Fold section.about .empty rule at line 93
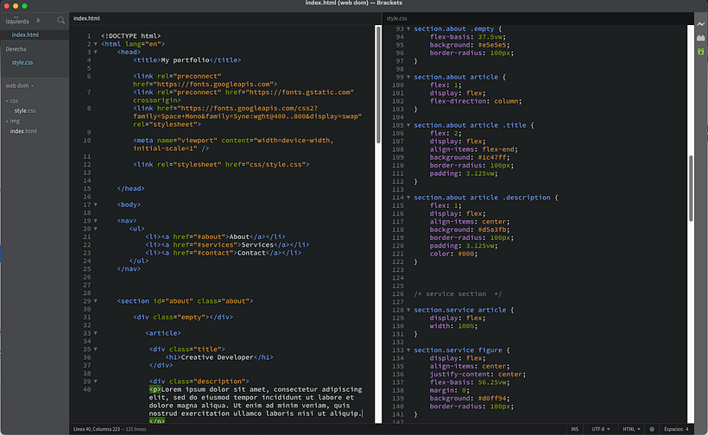The width and height of the screenshot is (708, 435). [408, 28]
